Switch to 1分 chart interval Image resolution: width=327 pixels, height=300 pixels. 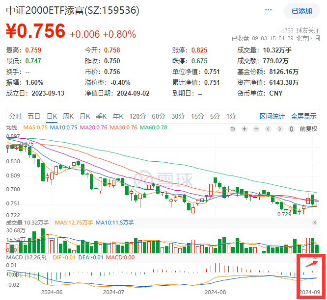point(231,116)
